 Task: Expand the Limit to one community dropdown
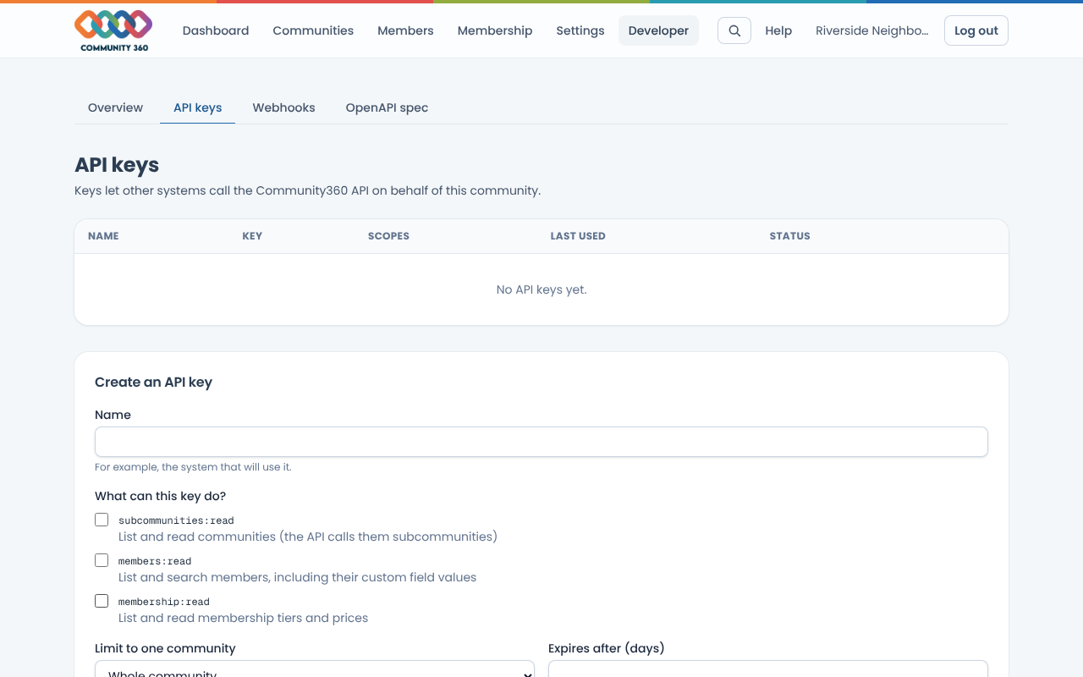pyautogui.click(x=315, y=669)
